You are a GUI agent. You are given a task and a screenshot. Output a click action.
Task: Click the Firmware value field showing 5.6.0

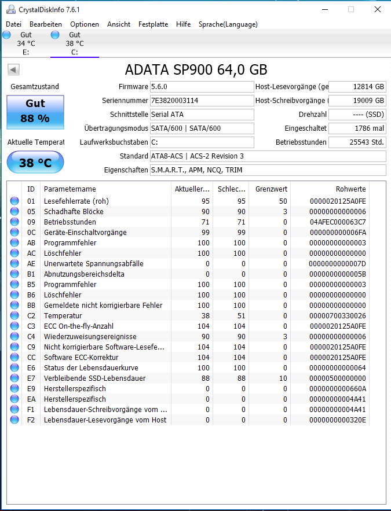[x=202, y=87]
